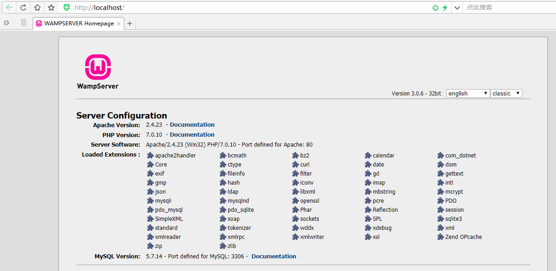Open the browser home page icon
Image resolution: width=556 pixels, height=271 pixels.
37,7
